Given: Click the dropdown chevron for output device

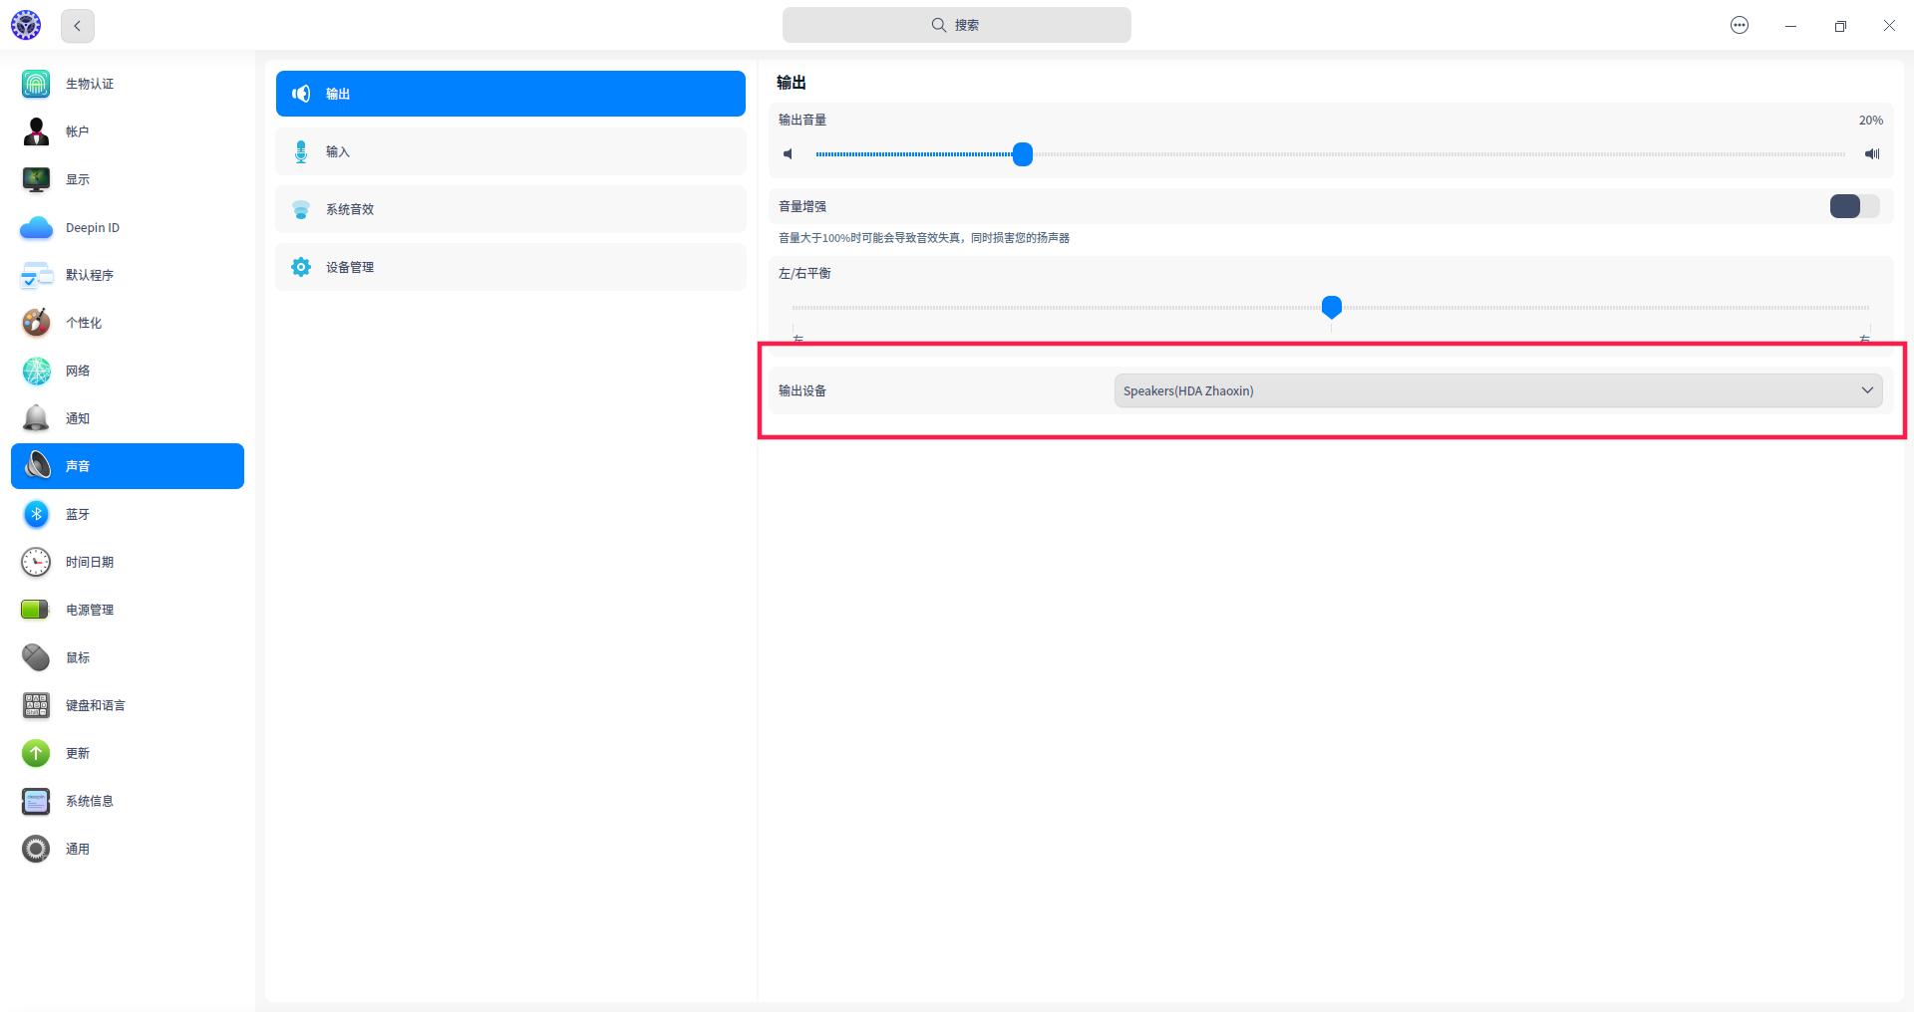Looking at the screenshot, I should tap(1867, 390).
